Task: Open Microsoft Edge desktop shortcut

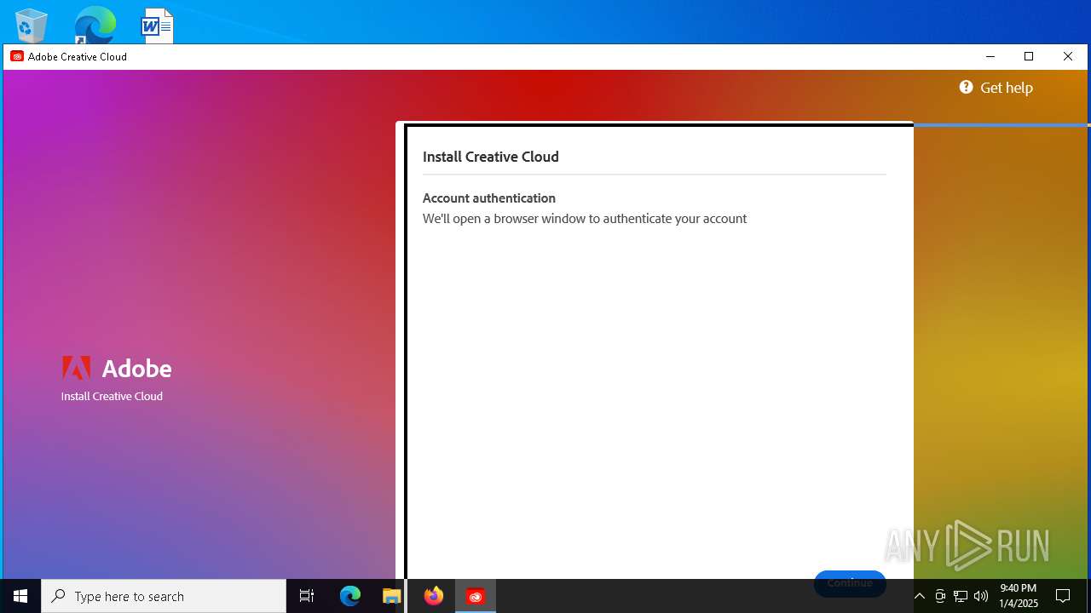Action: tap(95, 26)
